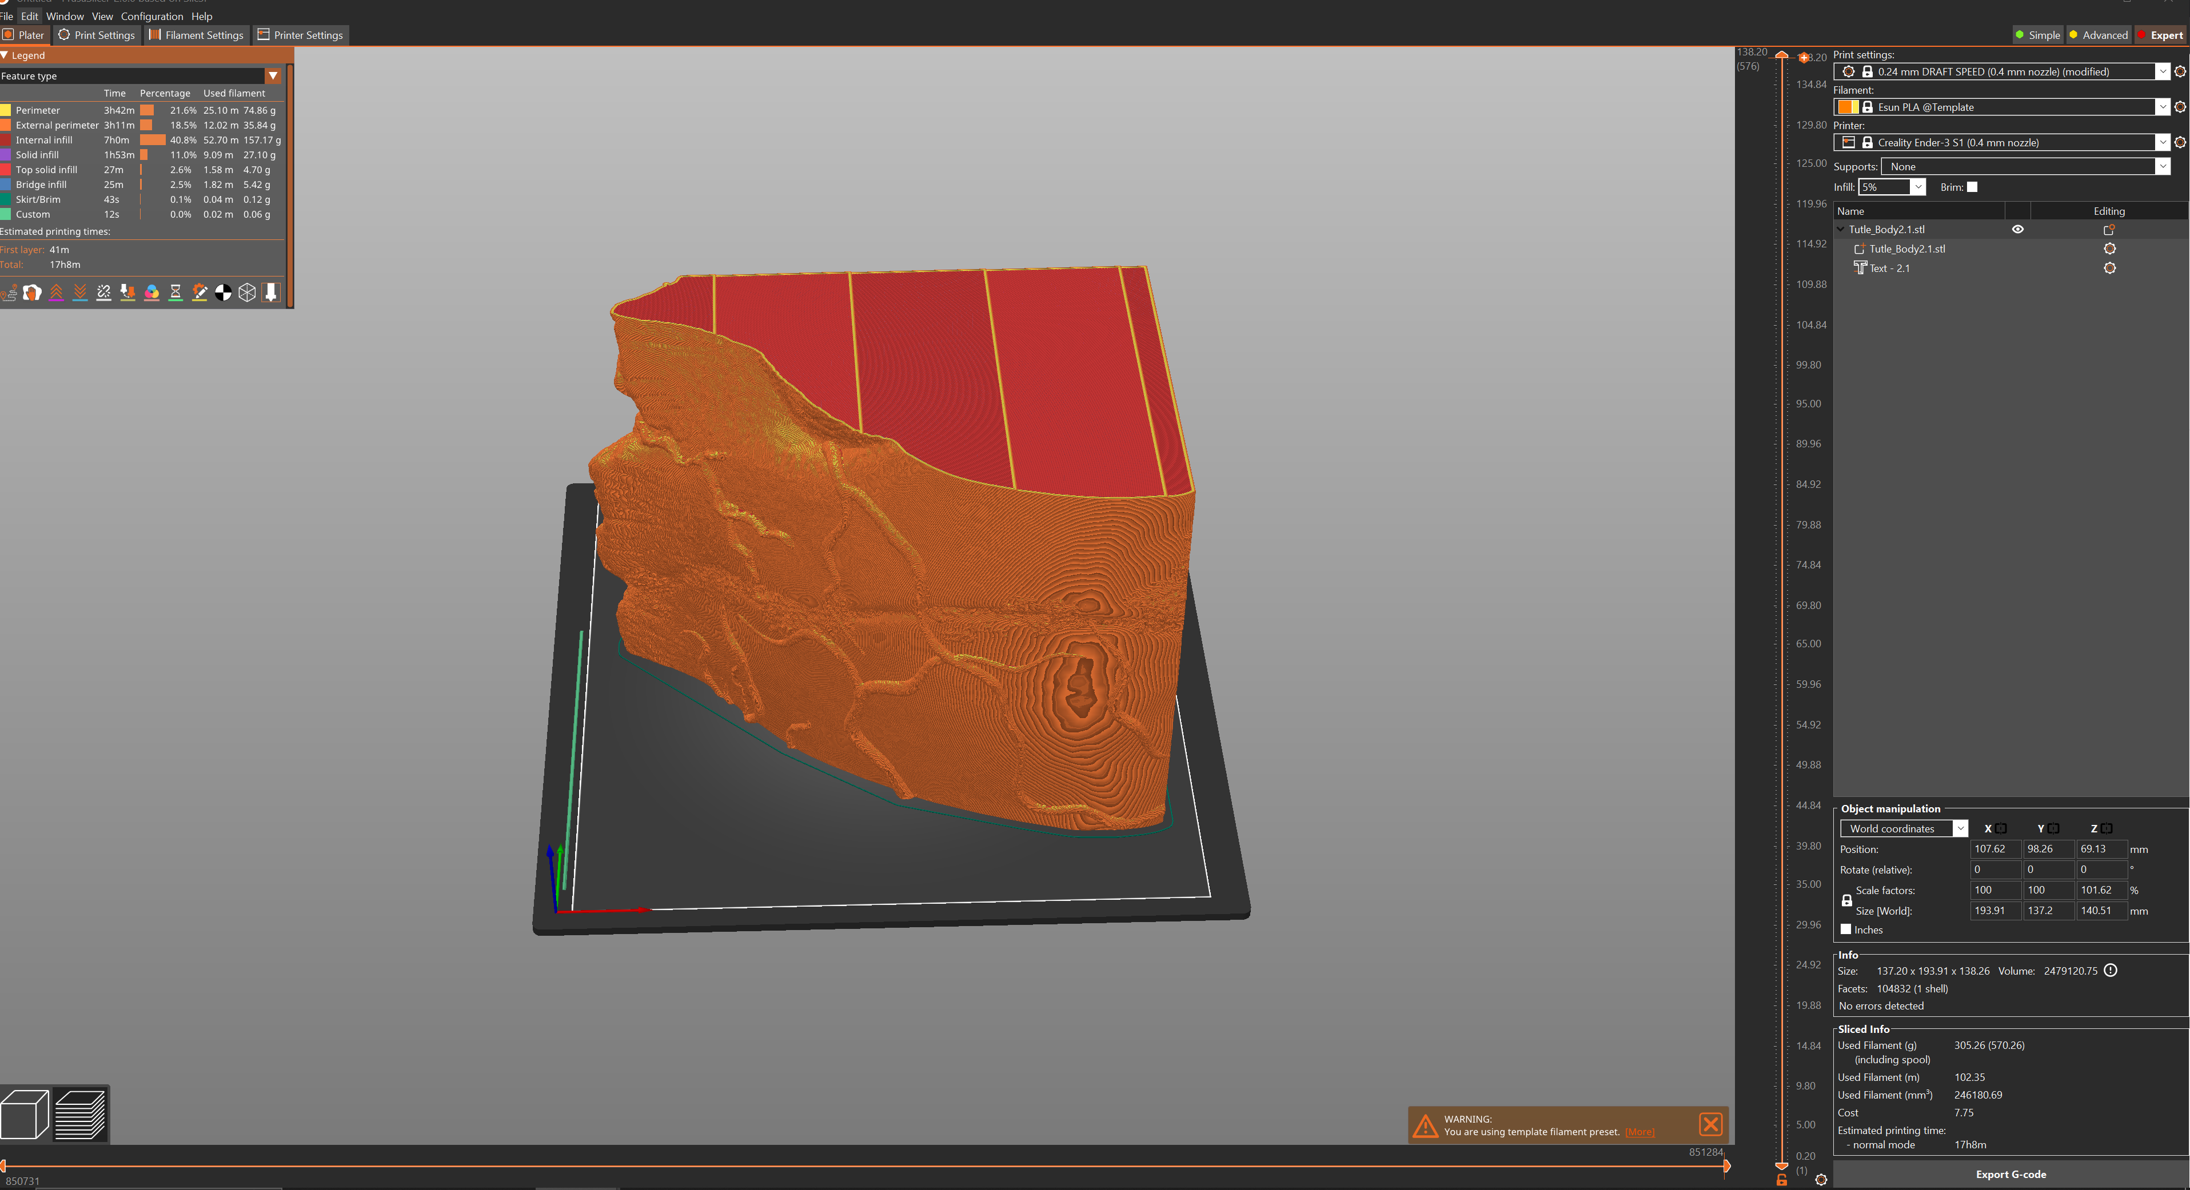The height and width of the screenshot is (1190, 2190).
Task: Open the Feature type view dropdown
Action: click(x=140, y=75)
